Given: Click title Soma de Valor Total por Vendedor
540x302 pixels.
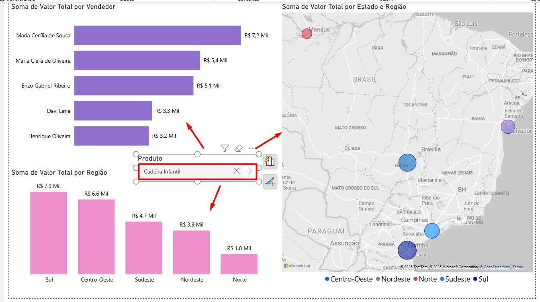Looking at the screenshot, I should point(63,7).
